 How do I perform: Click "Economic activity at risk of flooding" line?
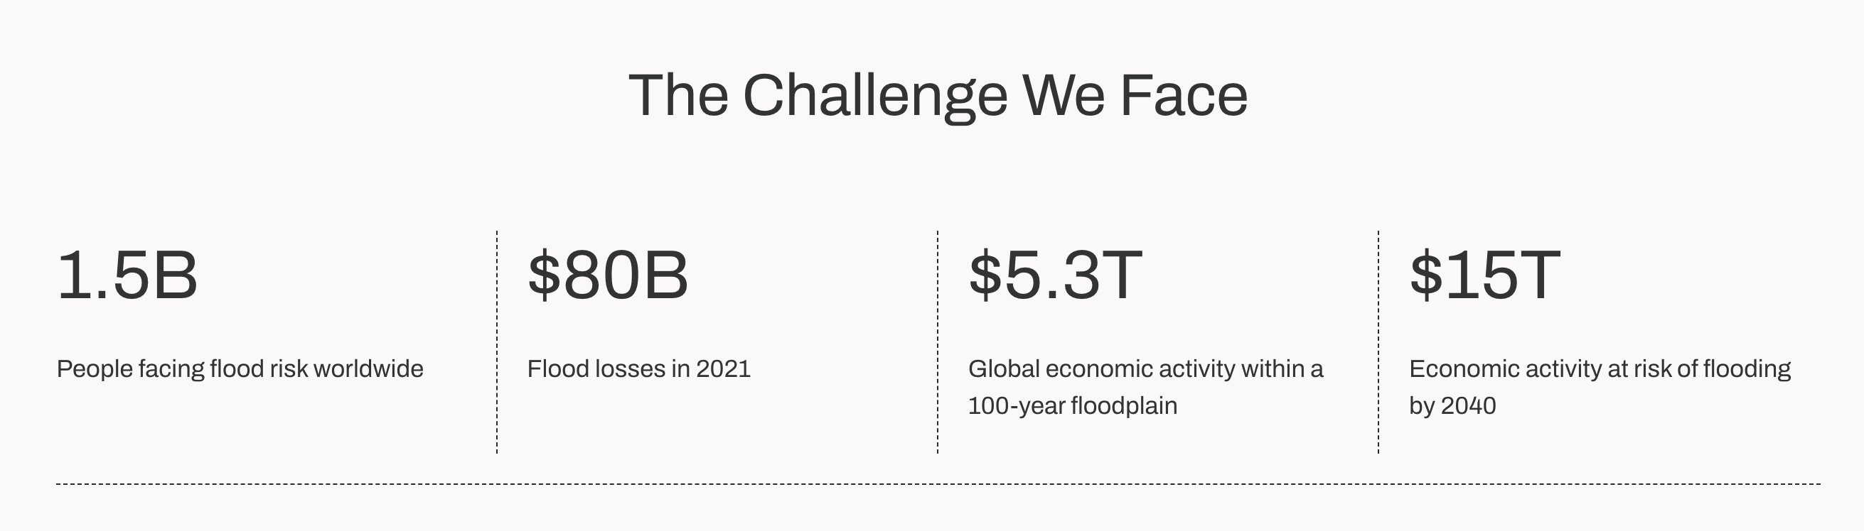click(1600, 369)
